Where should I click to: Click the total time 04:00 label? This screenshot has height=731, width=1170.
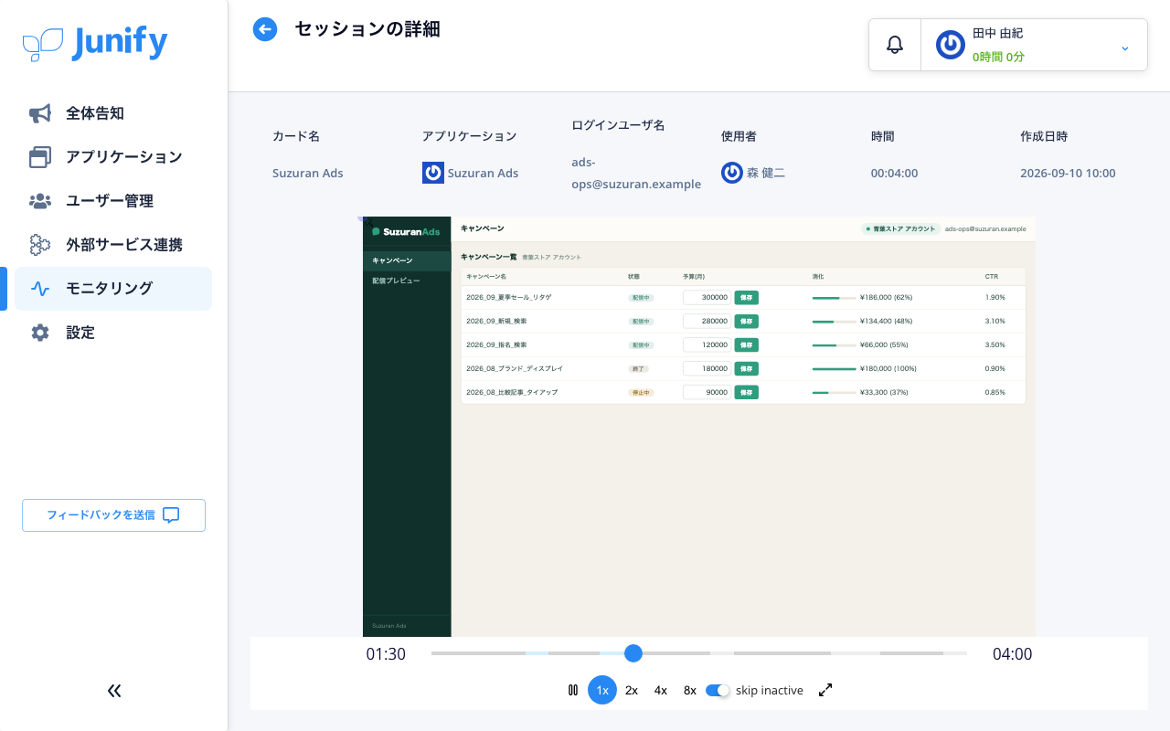point(1012,654)
